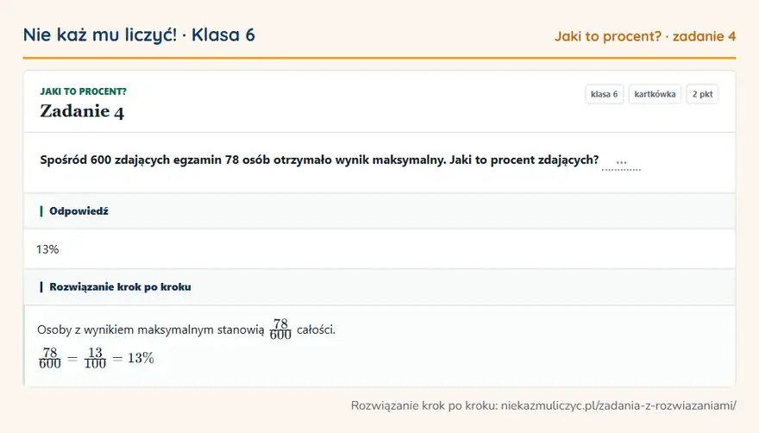Click the green bar beside 'Odpowiedź'
Image resolution: width=759 pixels, height=433 pixels.
point(41,211)
